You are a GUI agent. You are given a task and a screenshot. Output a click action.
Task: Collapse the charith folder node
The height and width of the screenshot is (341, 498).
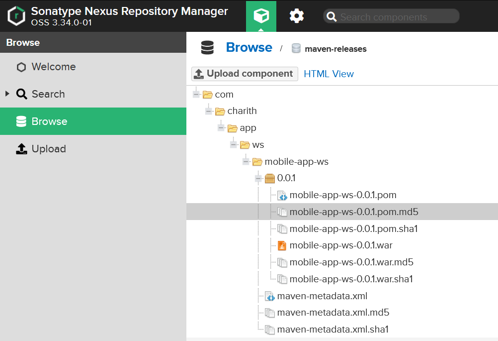pyautogui.click(x=209, y=112)
